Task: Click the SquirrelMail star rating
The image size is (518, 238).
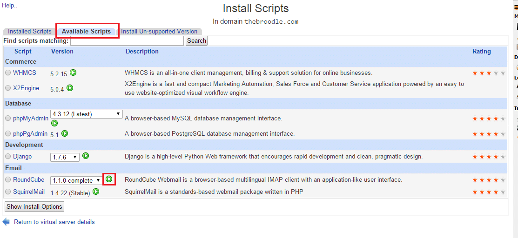Action: (x=489, y=192)
